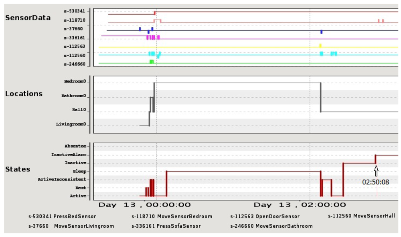The height and width of the screenshot is (237, 401).
Task: Click the arrow pointing at InactiveAlarm transition
Action: pos(376,171)
